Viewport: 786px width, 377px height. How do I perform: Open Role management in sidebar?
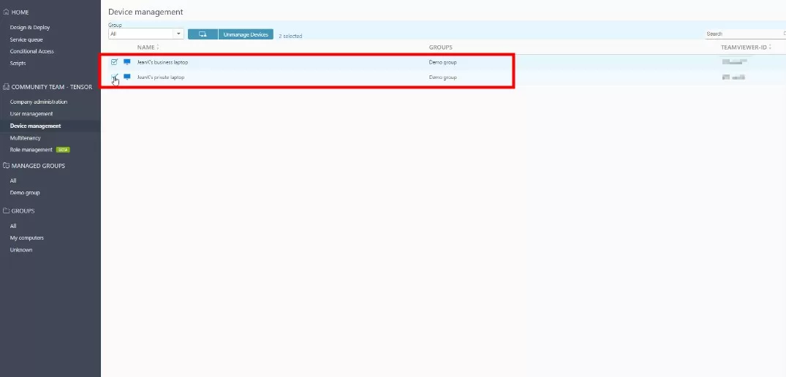pyautogui.click(x=31, y=150)
